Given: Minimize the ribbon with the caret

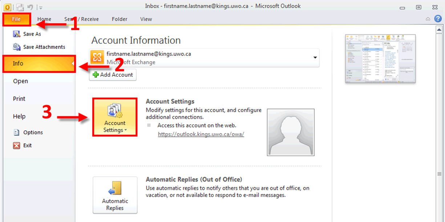Looking at the screenshot, I should (x=428, y=19).
